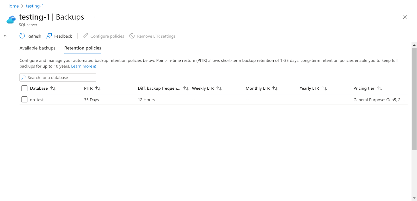Open the ellipsis more options menu
Screen dimensions: 417x201
pyautogui.click(x=94, y=17)
